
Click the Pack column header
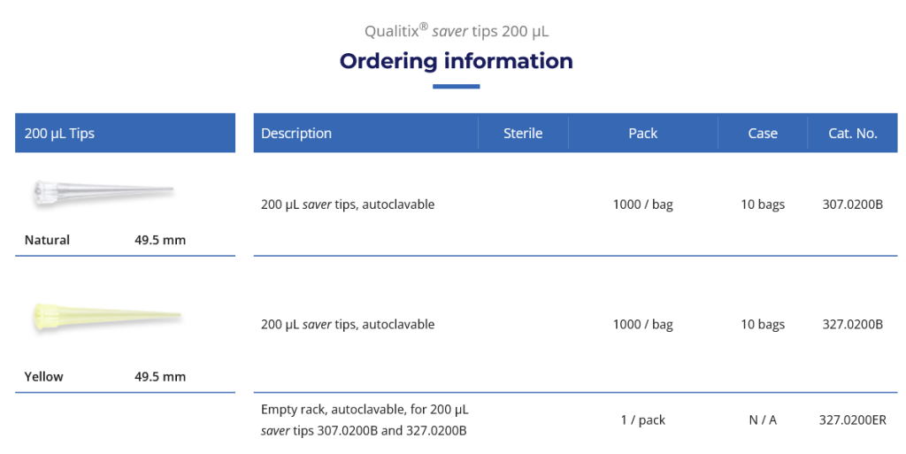coord(642,134)
